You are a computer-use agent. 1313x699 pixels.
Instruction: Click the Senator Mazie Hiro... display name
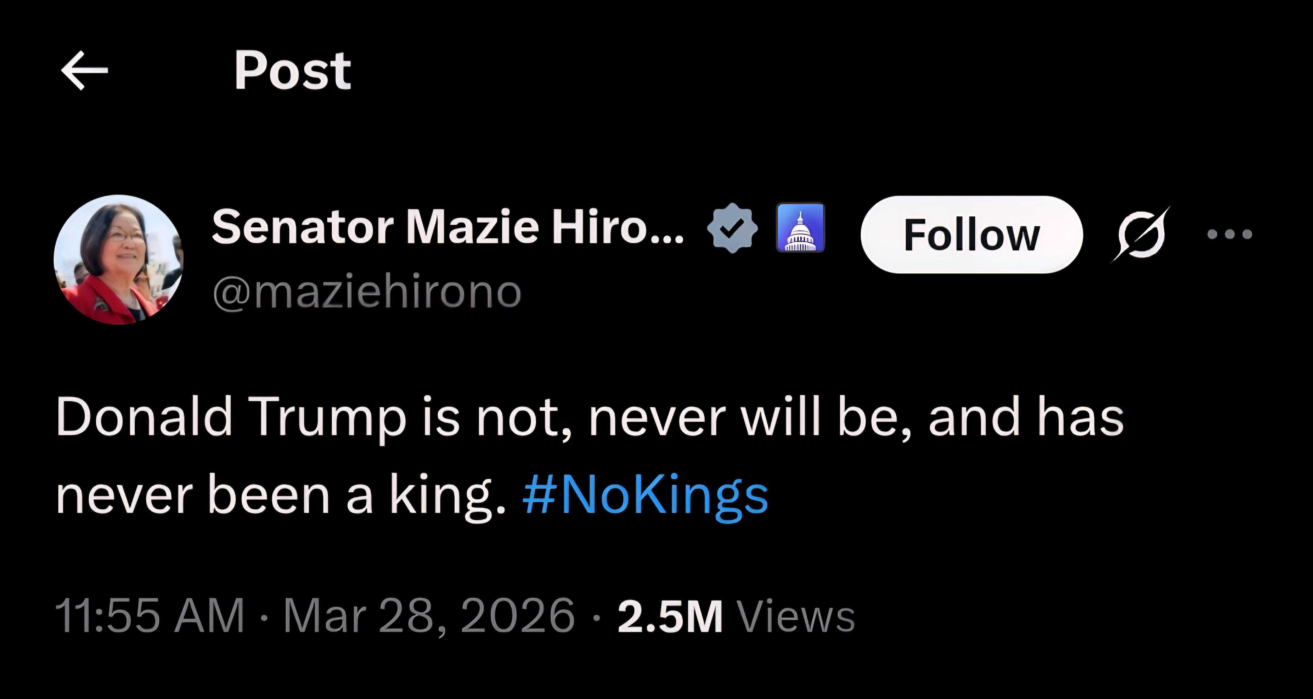447,227
